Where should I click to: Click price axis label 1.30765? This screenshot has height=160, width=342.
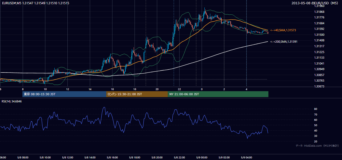[x=319, y=81]
